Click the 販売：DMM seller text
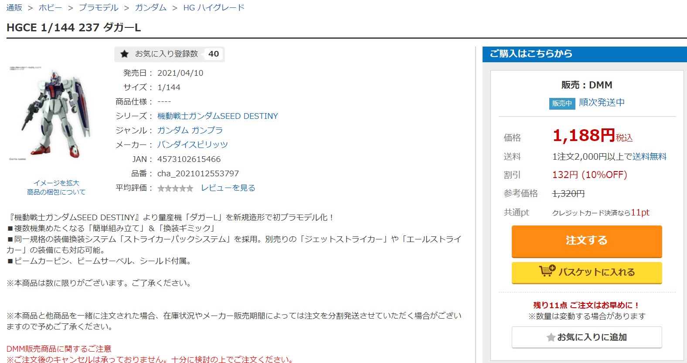 pos(587,85)
